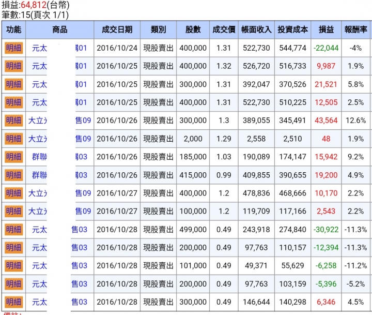This screenshot has height=315, width=372.
Task: Open 明細 for the 21,521 profit row
Action: [x=13, y=84]
